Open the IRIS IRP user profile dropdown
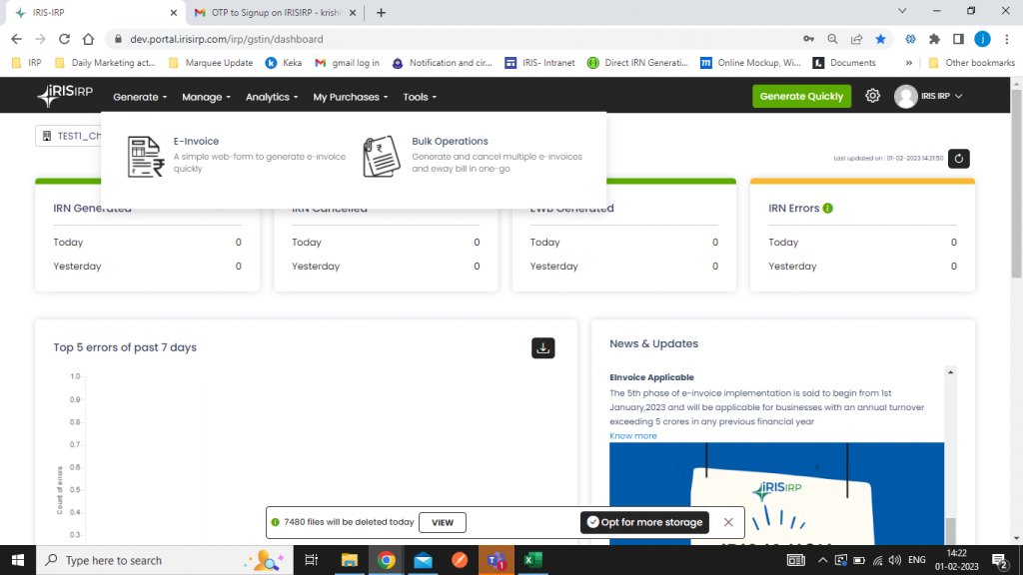This screenshot has height=575, width=1023. pos(929,96)
